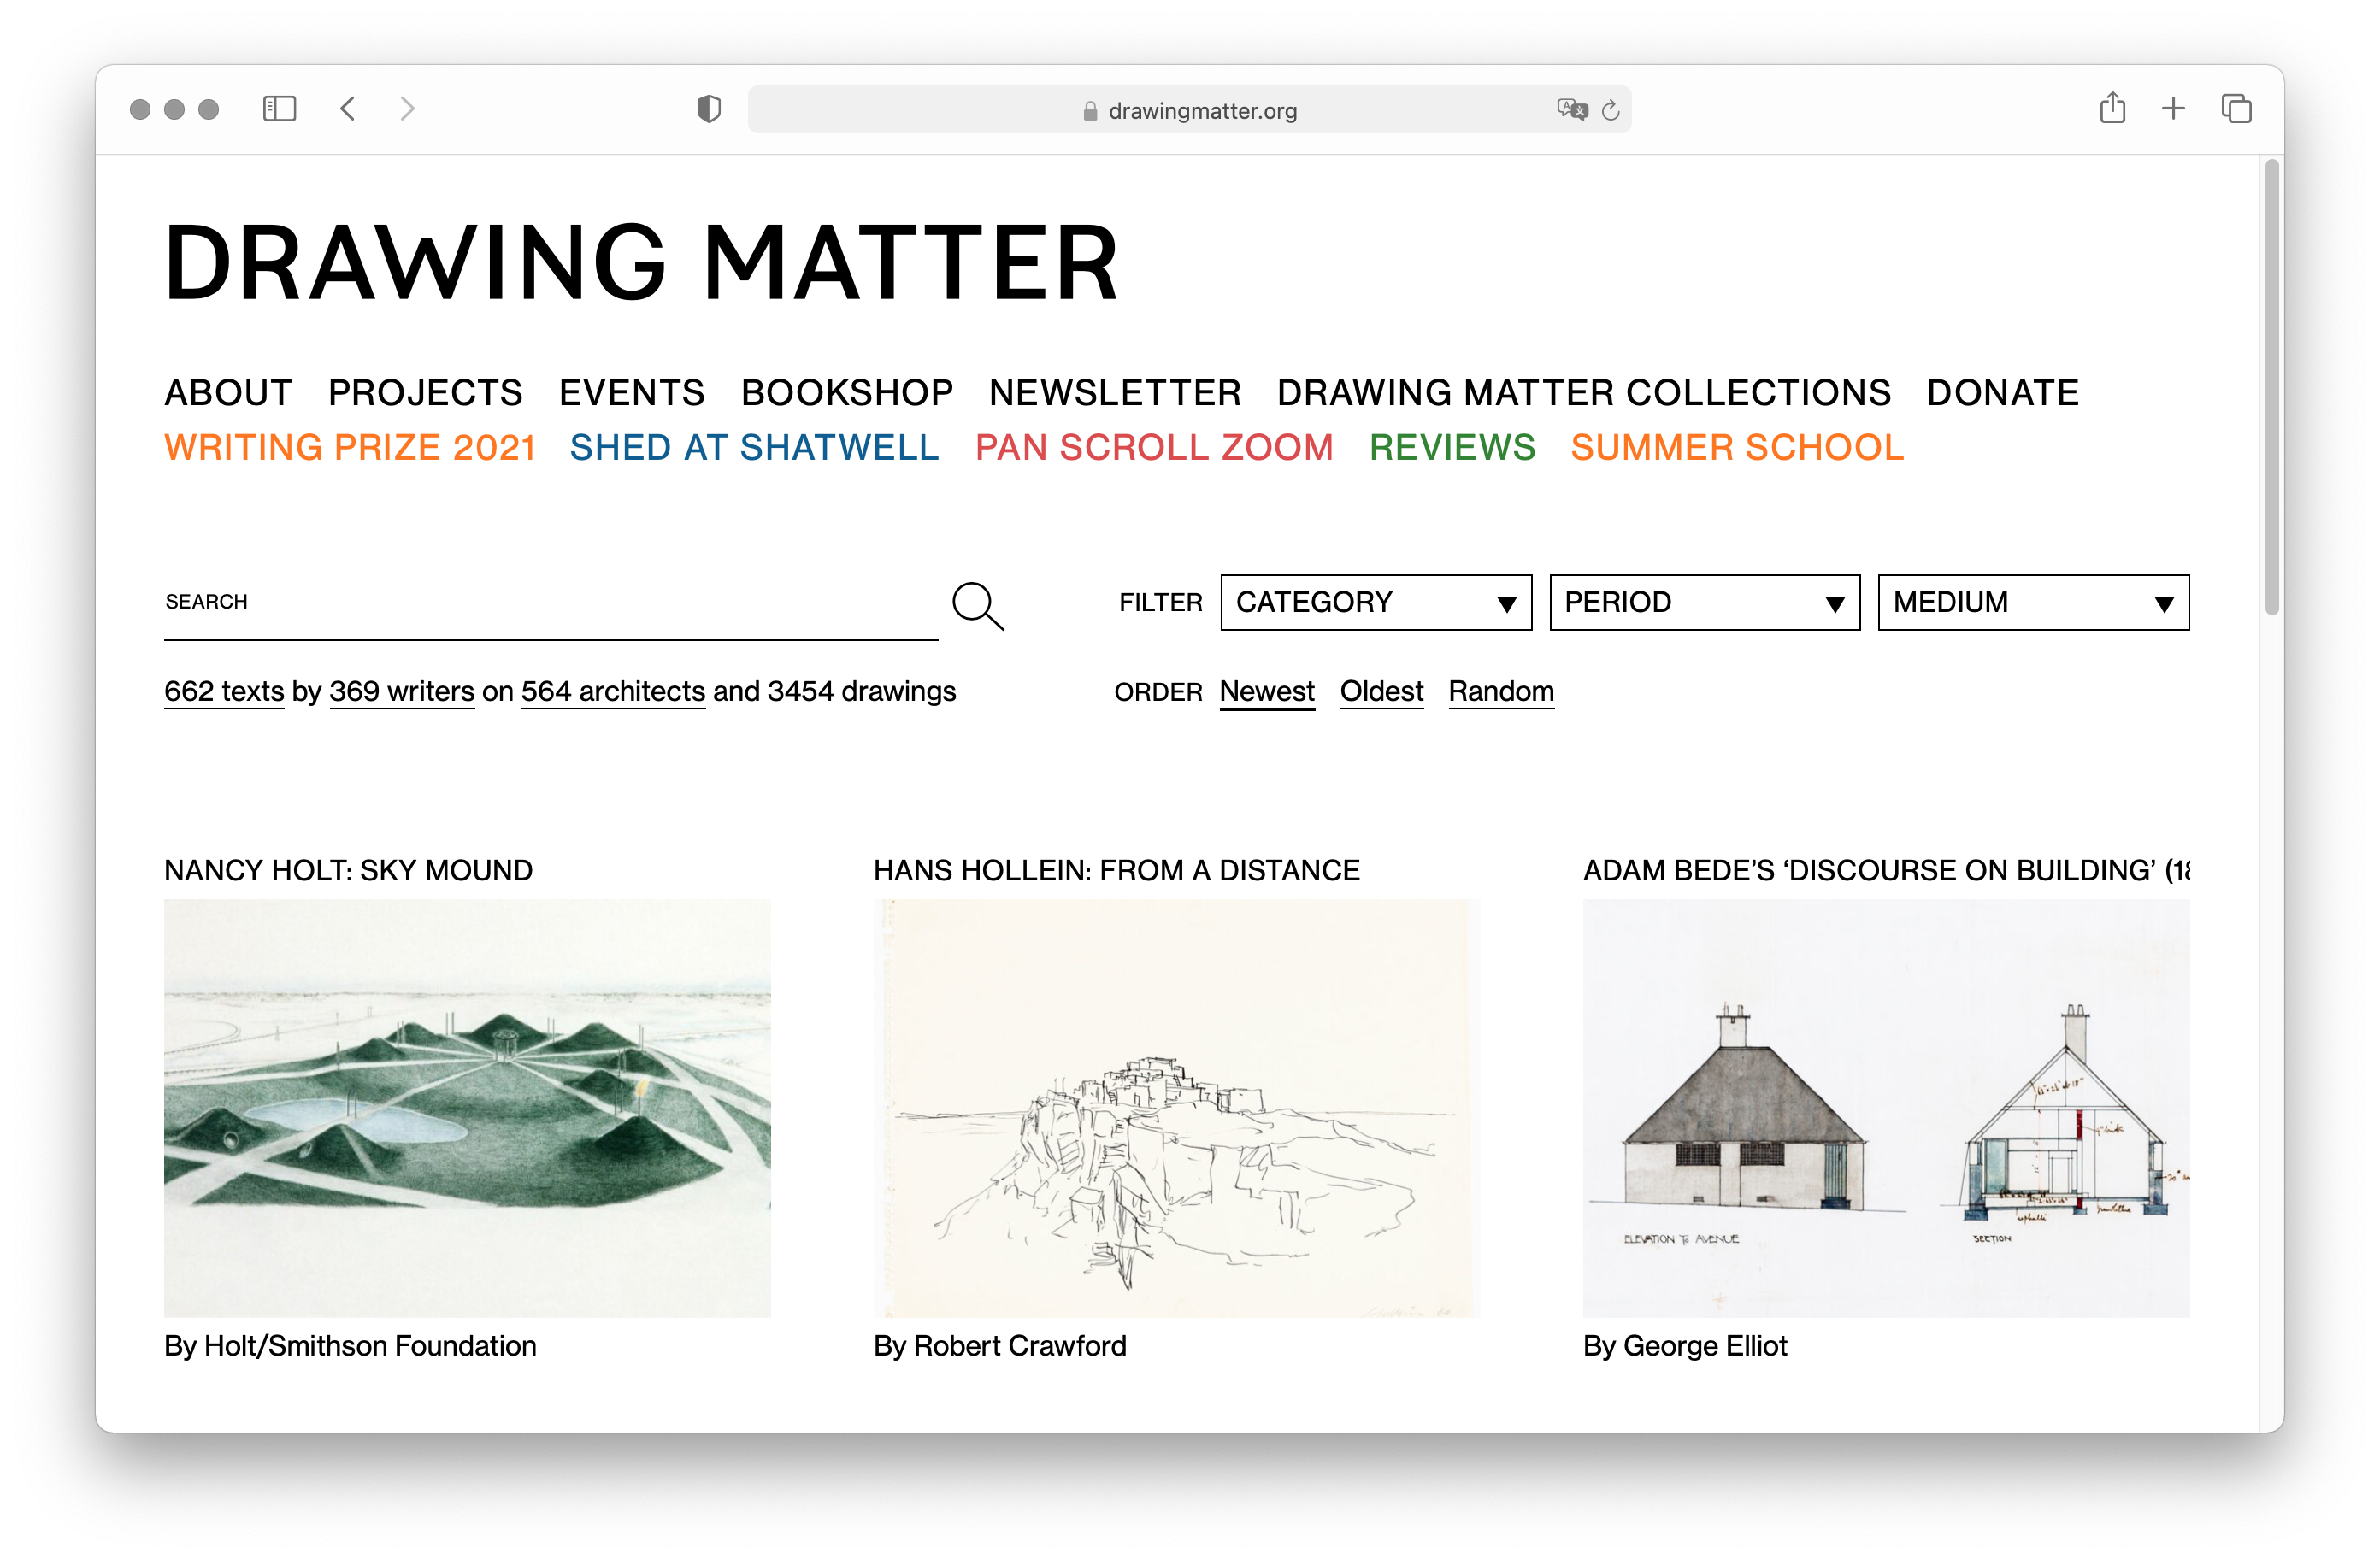Open the 369 writers link
This screenshot has height=1559, width=2380.
pyautogui.click(x=402, y=691)
